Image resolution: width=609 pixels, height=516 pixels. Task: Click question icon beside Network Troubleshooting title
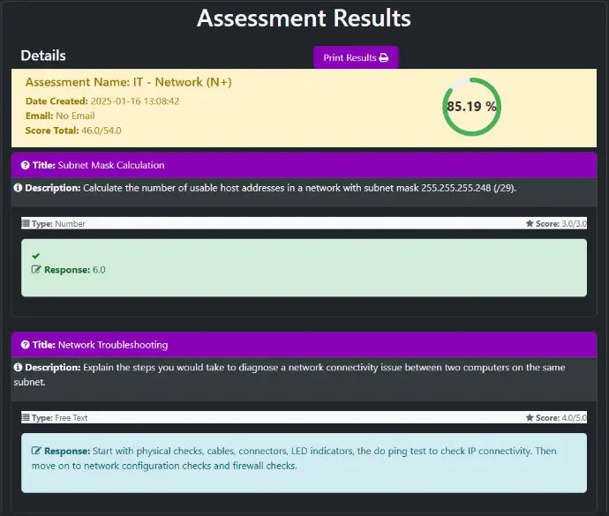pyautogui.click(x=26, y=345)
